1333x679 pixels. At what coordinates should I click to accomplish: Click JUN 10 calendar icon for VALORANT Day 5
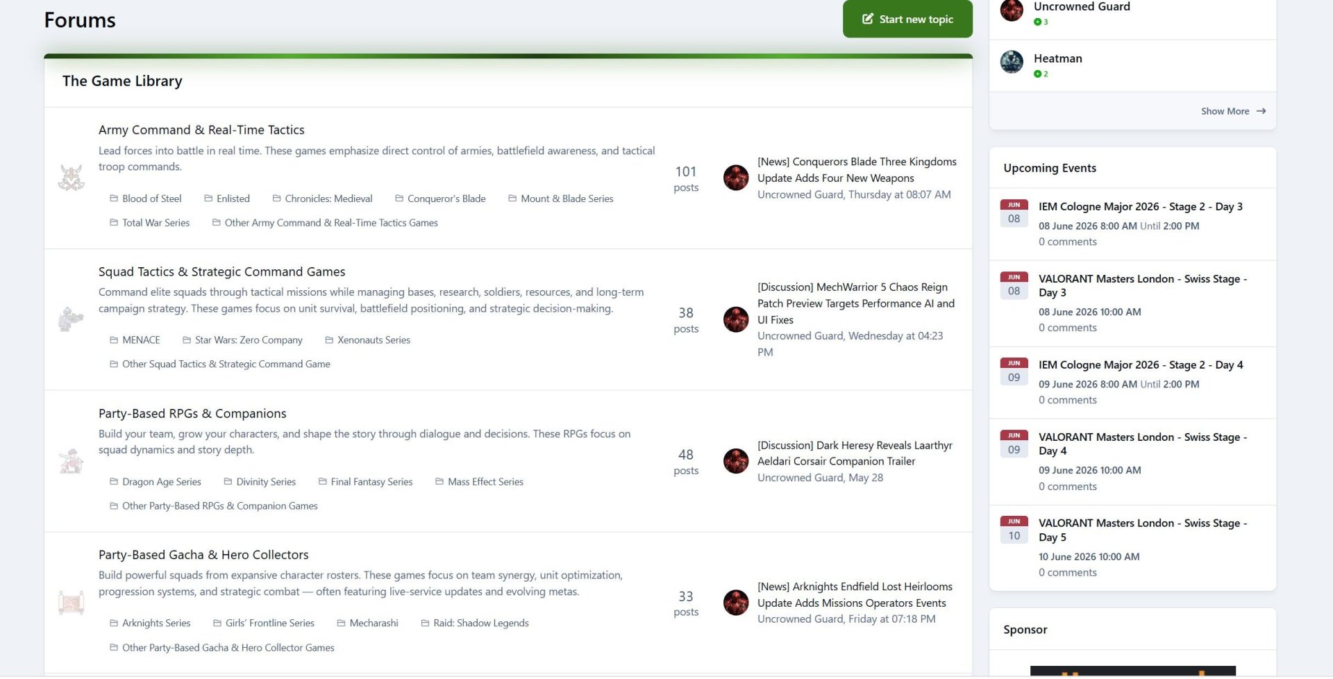(x=1014, y=530)
